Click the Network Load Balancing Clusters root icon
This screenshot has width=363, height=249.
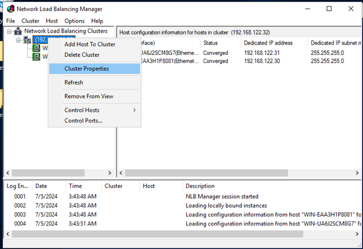coord(18,31)
